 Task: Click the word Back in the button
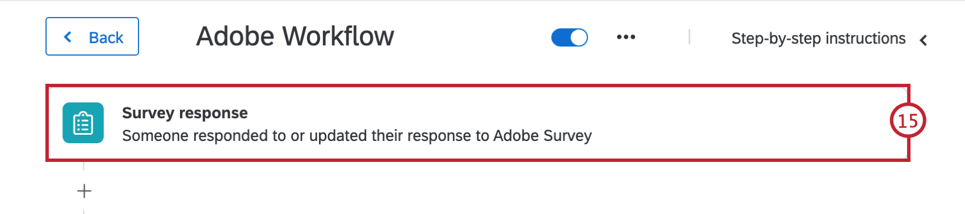point(106,38)
